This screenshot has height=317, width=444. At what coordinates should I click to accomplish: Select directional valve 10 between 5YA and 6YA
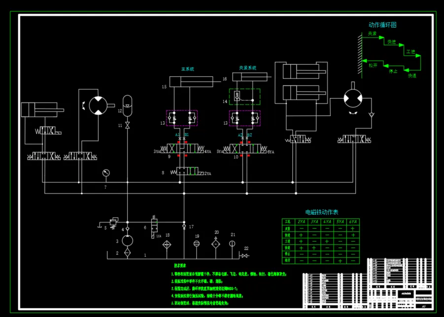(245, 148)
